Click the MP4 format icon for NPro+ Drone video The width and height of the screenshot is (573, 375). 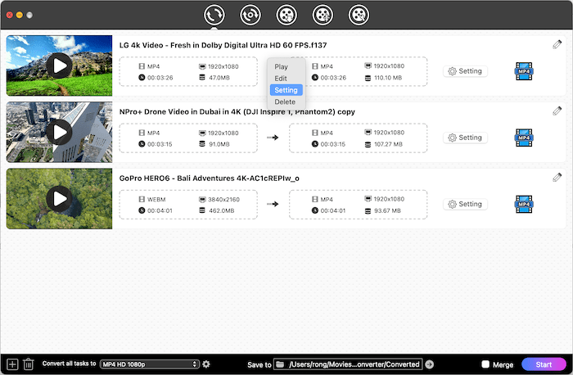[523, 138]
